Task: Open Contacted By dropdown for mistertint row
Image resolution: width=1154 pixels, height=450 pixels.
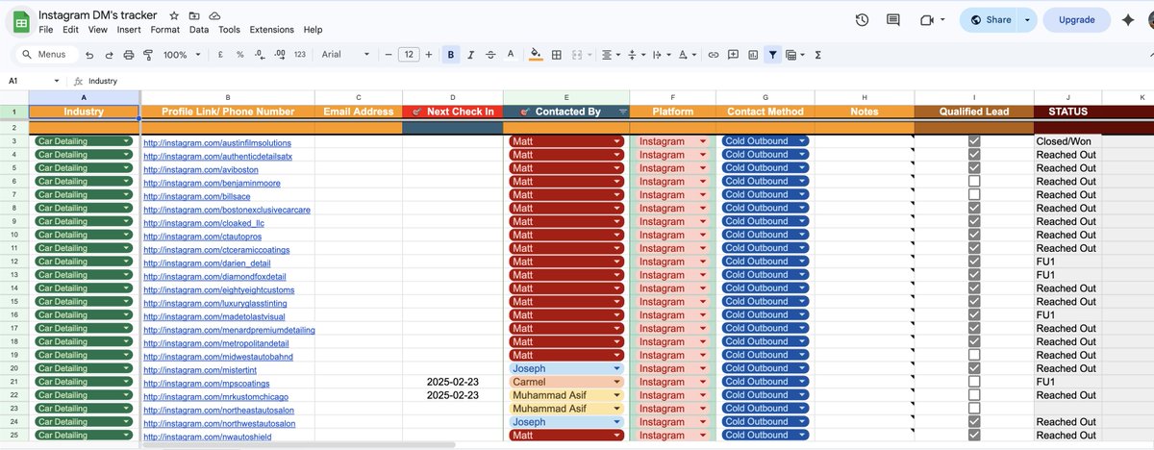Action: (615, 368)
